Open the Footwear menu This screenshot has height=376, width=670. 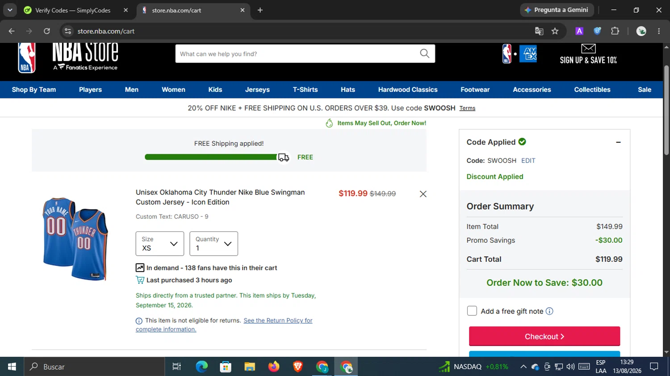pyautogui.click(x=475, y=90)
